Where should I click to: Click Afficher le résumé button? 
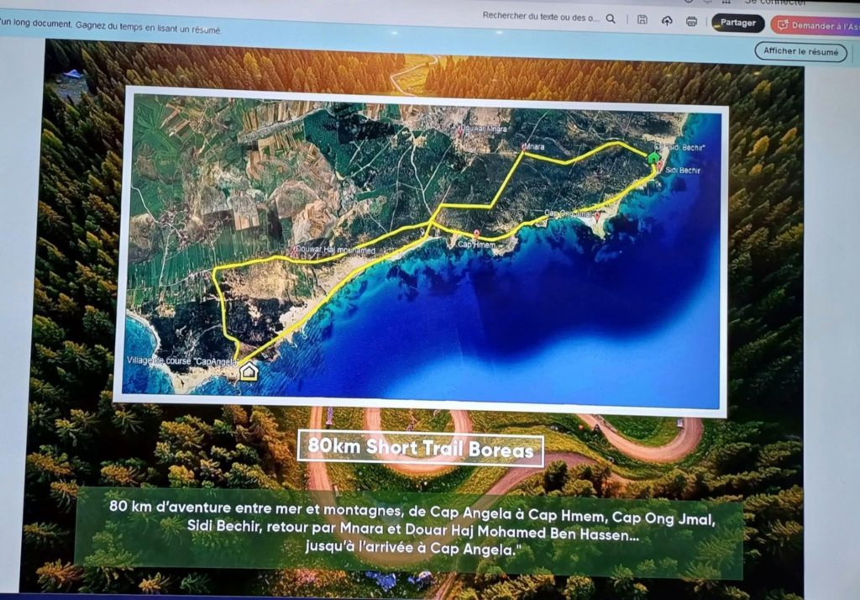pyautogui.click(x=800, y=51)
